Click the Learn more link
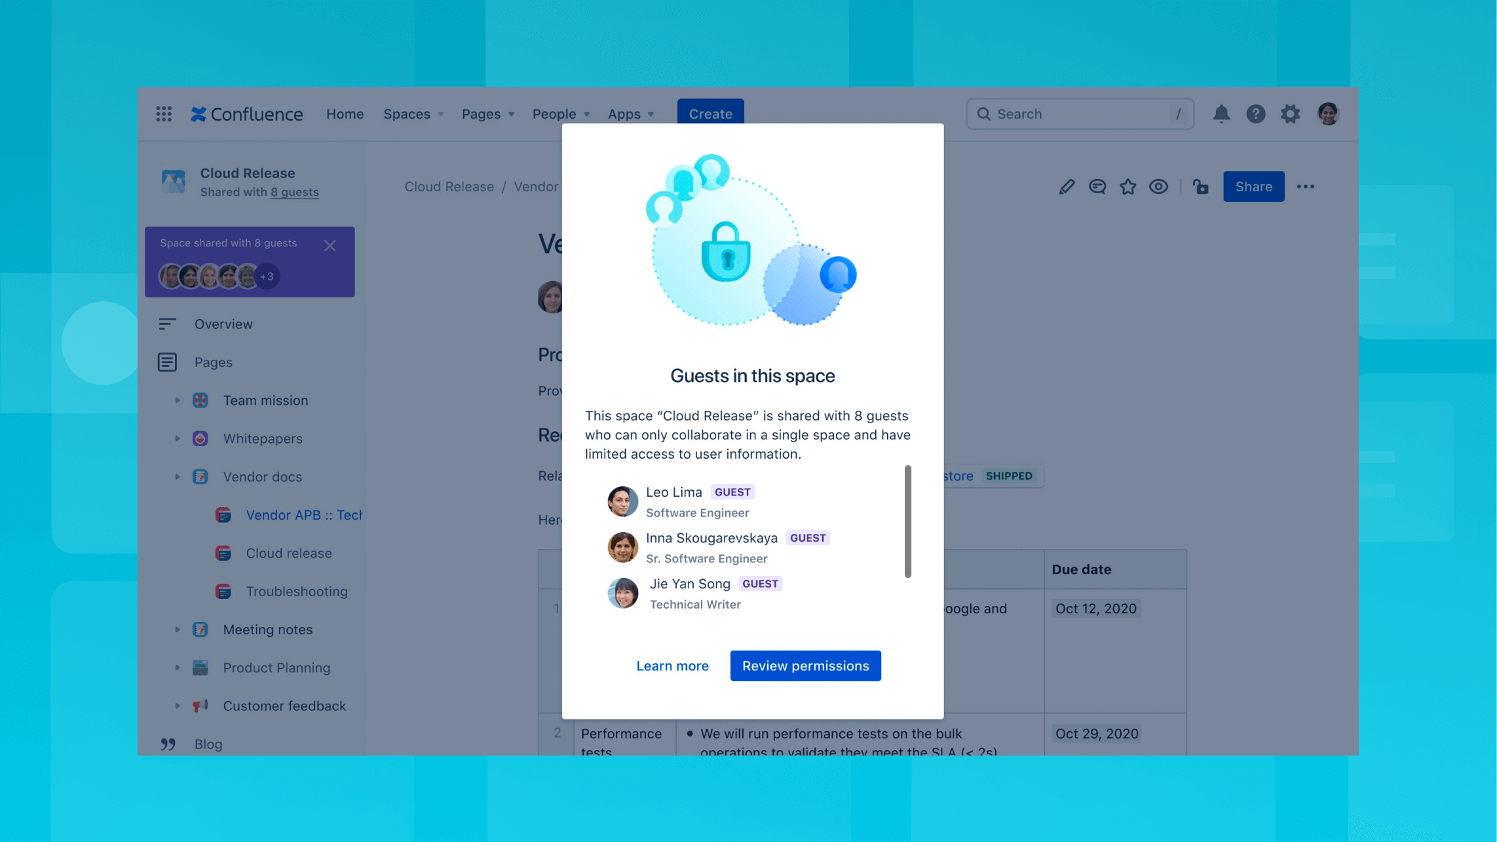This screenshot has height=842, width=1497. (672, 665)
